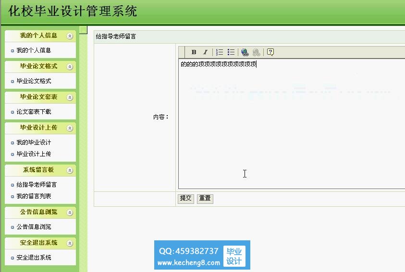Collapse the 系统留言板 section
The image size is (405, 272).
pyautogui.click(x=70, y=170)
